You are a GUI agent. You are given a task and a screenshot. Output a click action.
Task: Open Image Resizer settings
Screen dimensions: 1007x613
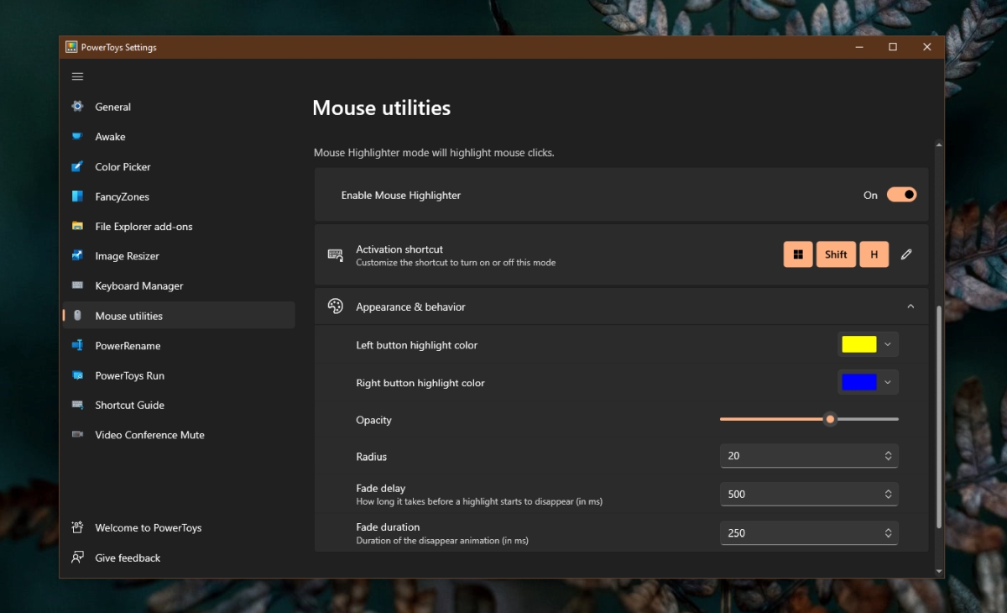pos(179,256)
